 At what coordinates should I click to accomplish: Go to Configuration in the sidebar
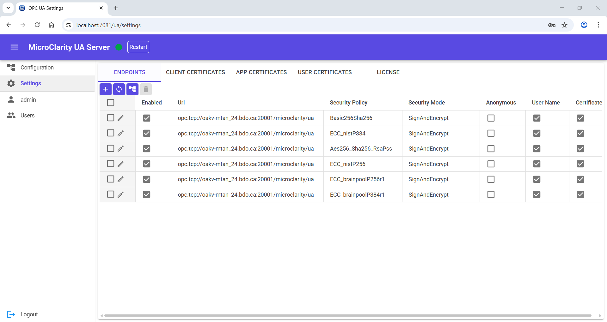37,68
